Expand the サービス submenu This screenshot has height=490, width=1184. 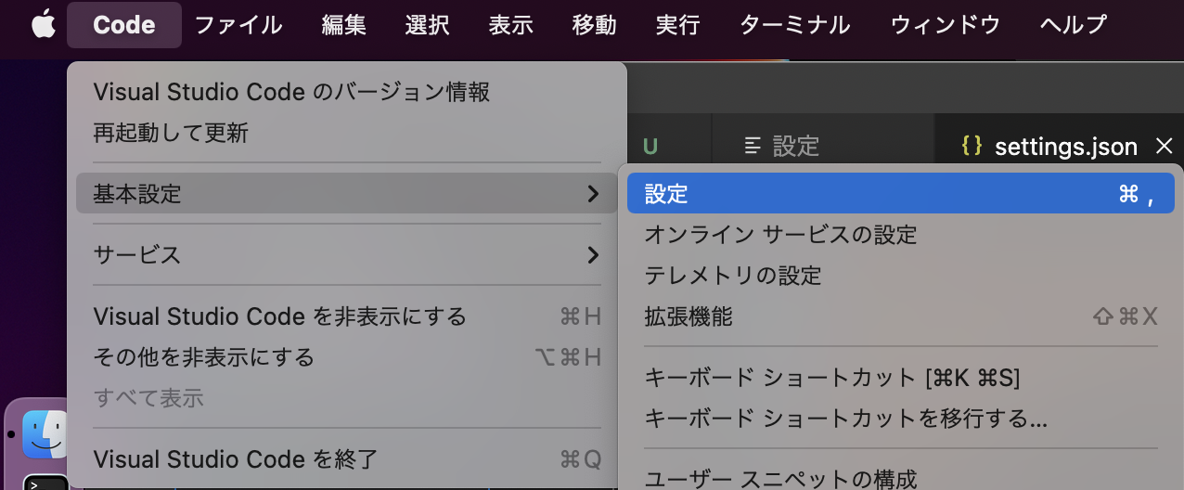point(347,254)
